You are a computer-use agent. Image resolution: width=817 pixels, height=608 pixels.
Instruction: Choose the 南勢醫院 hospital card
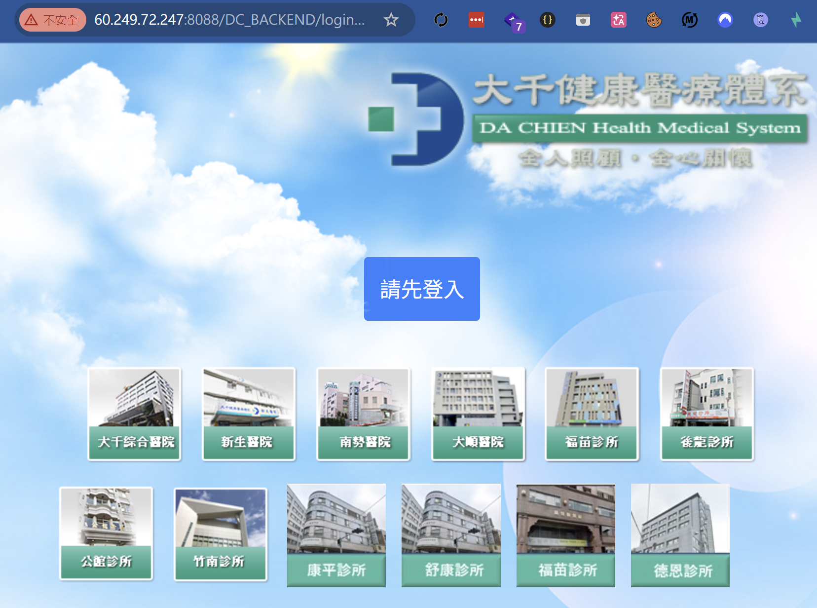(x=364, y=414)
